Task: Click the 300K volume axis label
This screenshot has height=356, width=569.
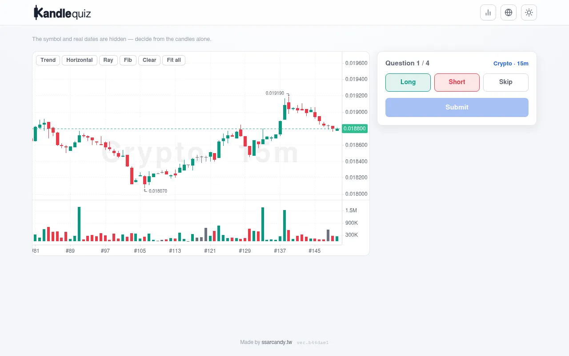Action: tap(352, 235)
